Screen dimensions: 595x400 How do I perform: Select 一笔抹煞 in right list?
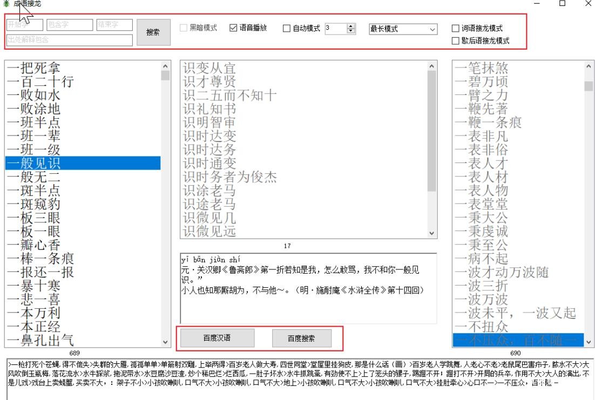pos(518,68)
